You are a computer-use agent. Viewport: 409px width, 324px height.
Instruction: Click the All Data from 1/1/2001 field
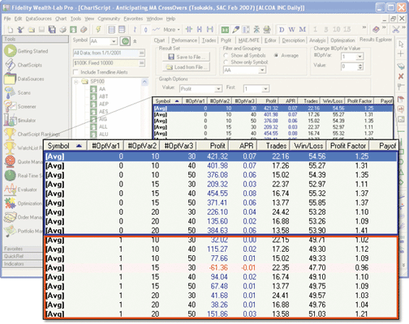105,53
